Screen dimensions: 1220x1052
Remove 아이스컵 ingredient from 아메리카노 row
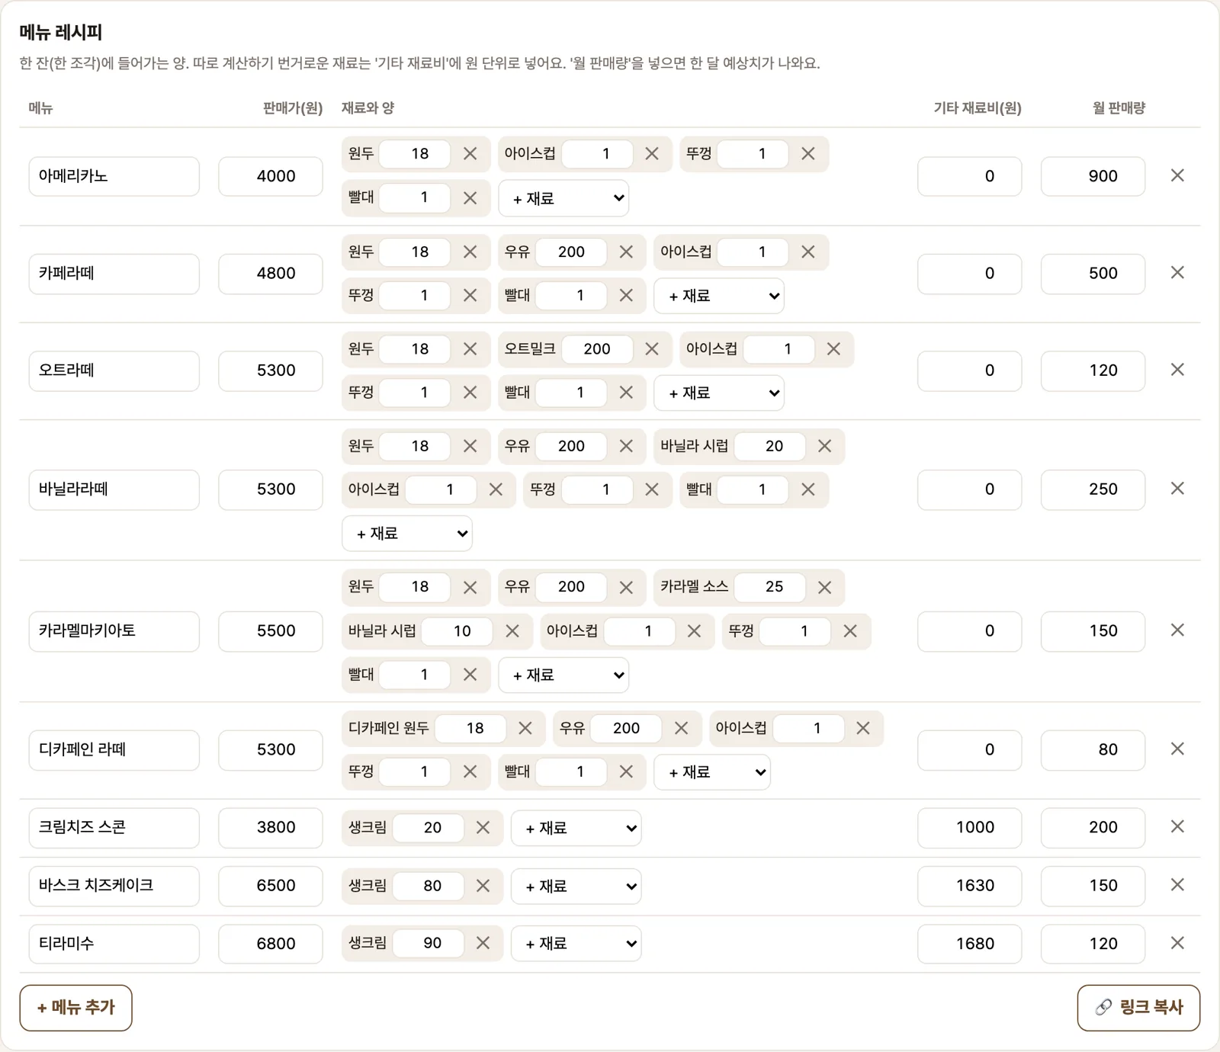click(x=652, y=154)
